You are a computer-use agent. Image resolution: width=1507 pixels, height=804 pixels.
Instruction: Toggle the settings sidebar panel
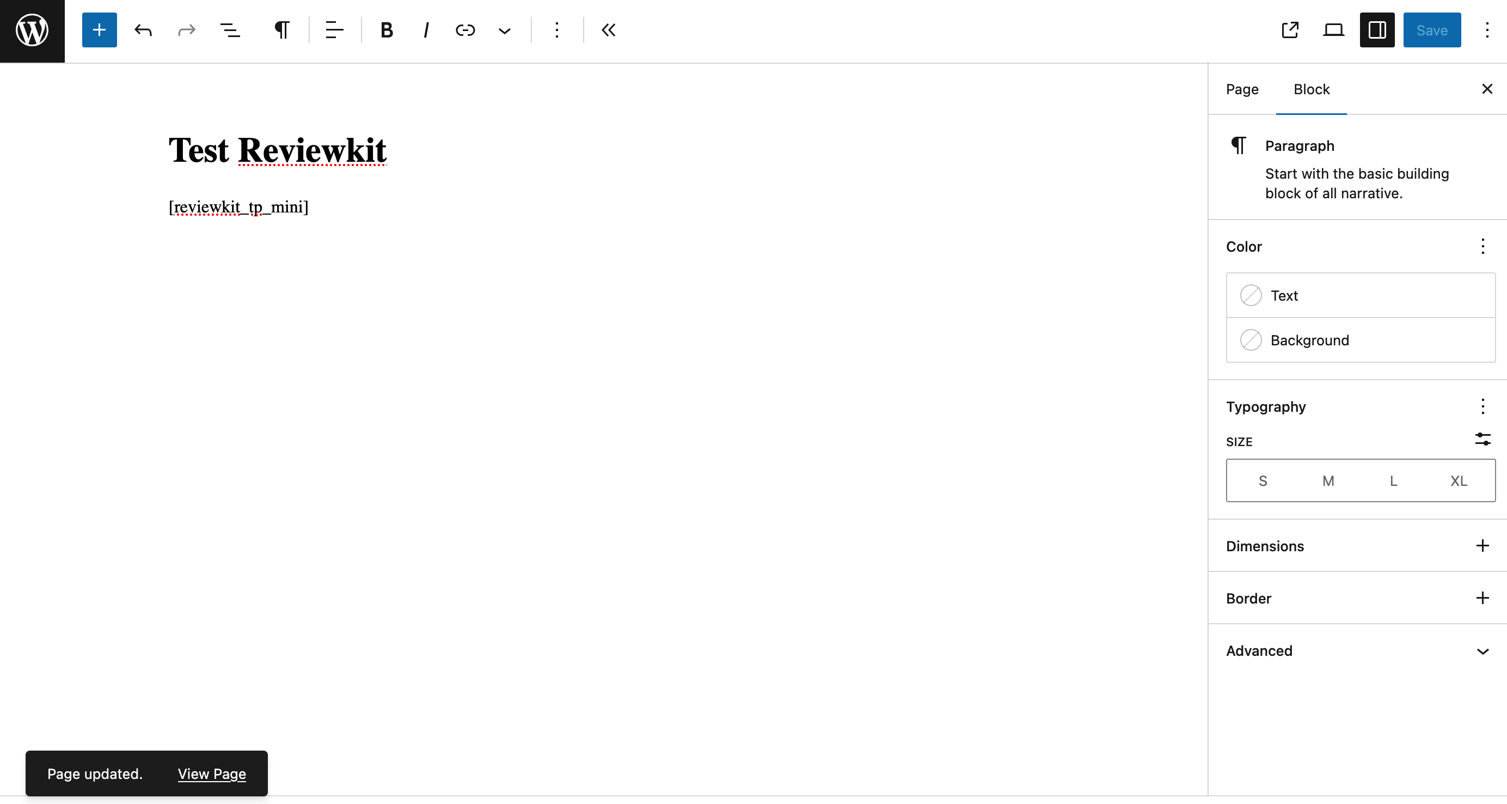point(1376,30)
